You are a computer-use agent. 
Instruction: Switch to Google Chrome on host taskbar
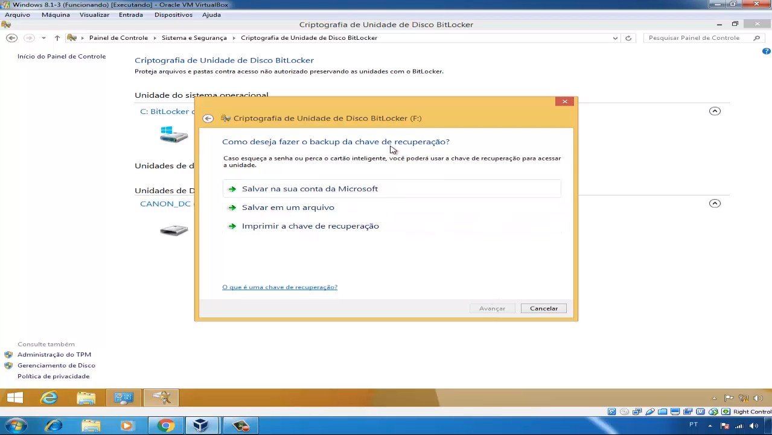tap(165, 426)
